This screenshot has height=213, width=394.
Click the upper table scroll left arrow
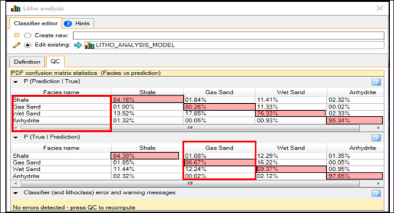[x=16, y=128]
